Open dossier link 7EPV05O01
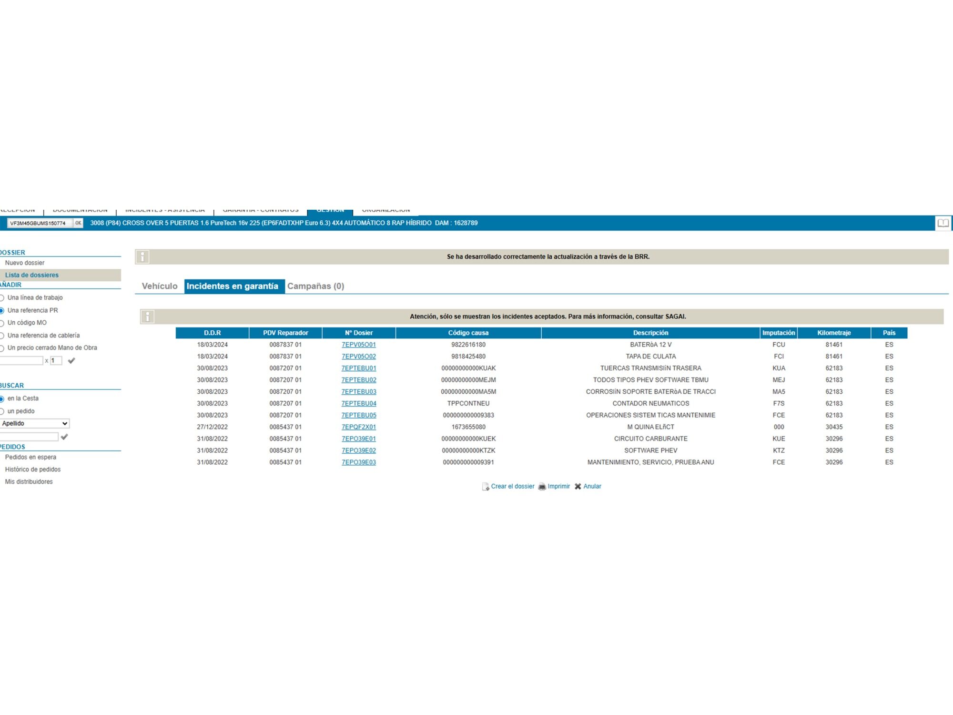The width and height of the screenshot is (953, 715). [358, 345]
